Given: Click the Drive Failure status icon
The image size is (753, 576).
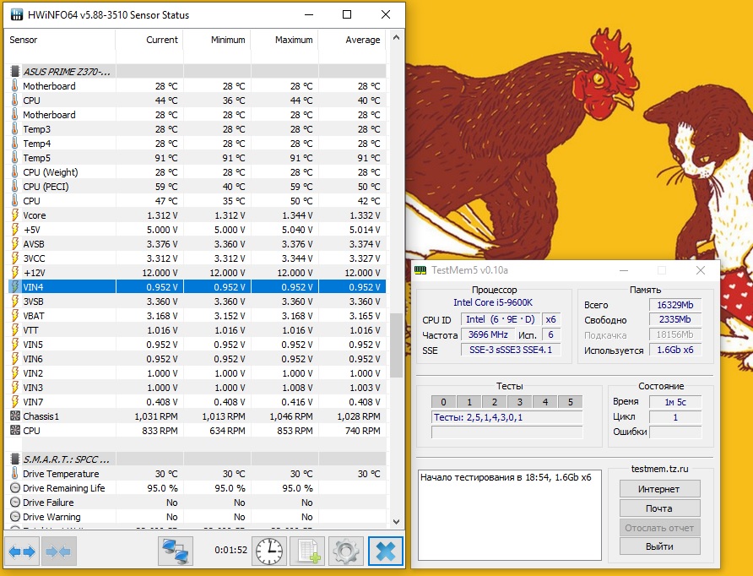Looking at the screenshot, I should pos(15,503).
